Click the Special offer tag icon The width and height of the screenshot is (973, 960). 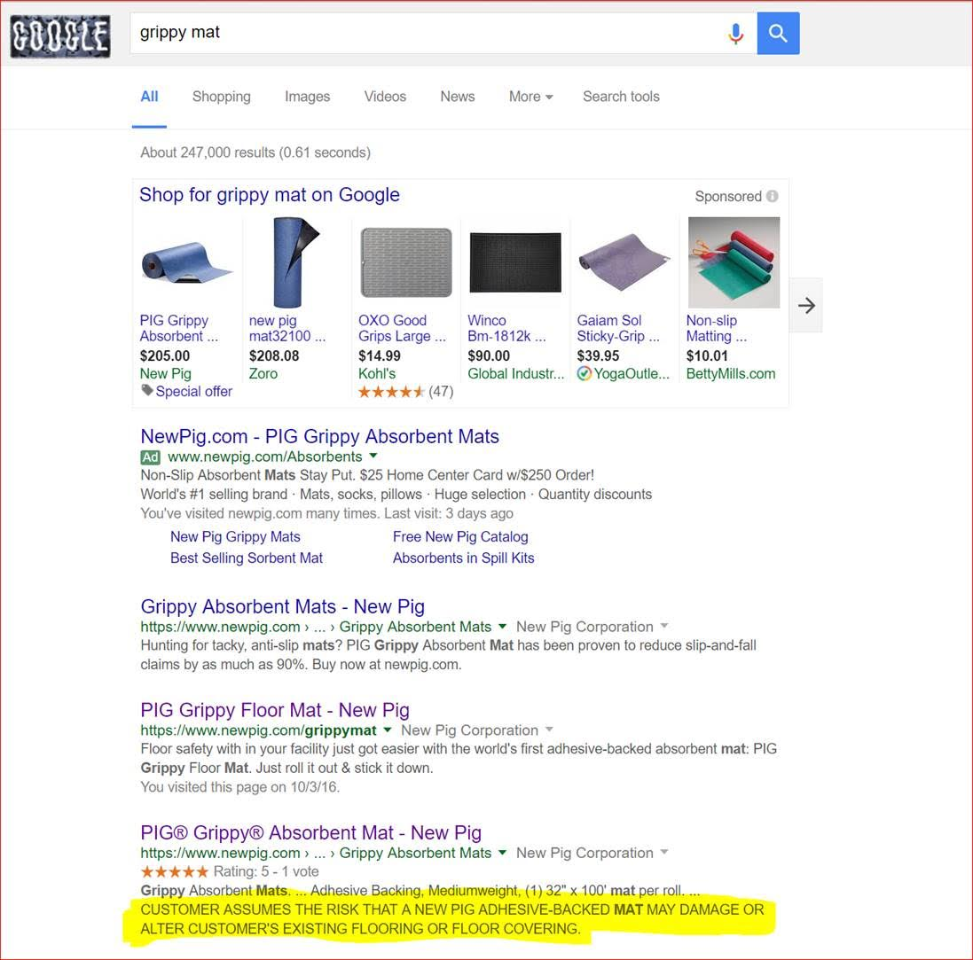point(147,391)
